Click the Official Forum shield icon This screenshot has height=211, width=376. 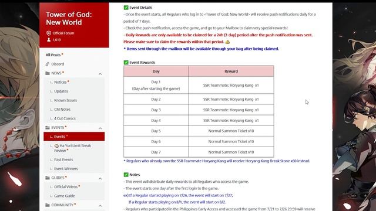49,33
